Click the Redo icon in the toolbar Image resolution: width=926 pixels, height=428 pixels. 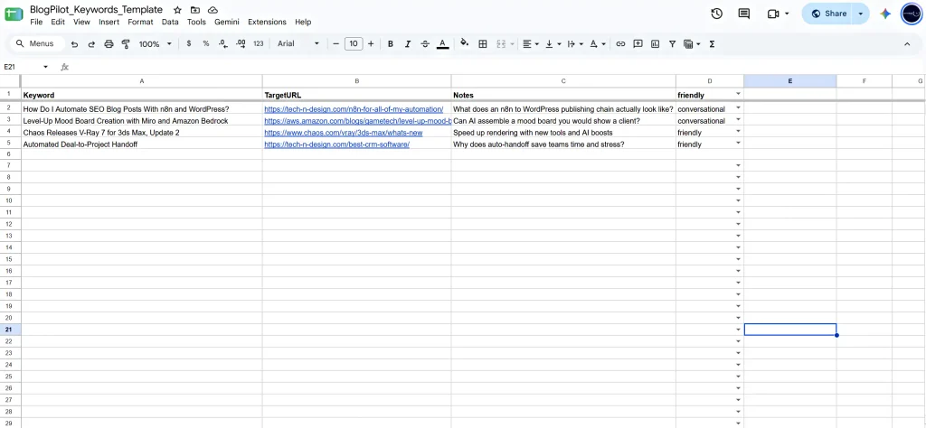tap(91, 44)
